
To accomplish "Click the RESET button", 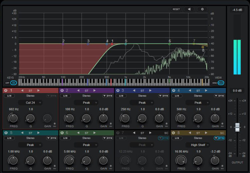I will point(176,9).
